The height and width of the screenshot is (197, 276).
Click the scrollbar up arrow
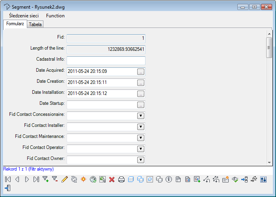click(269, 33)
